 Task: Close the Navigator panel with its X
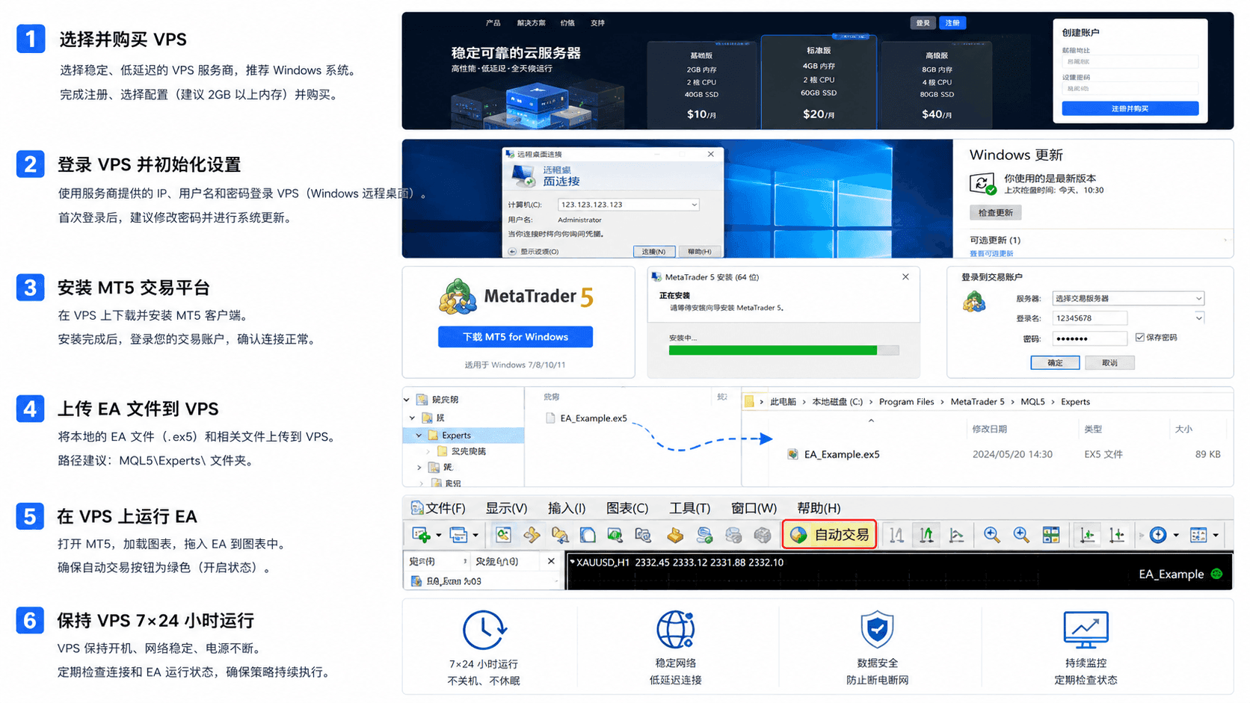coord(551,561)
